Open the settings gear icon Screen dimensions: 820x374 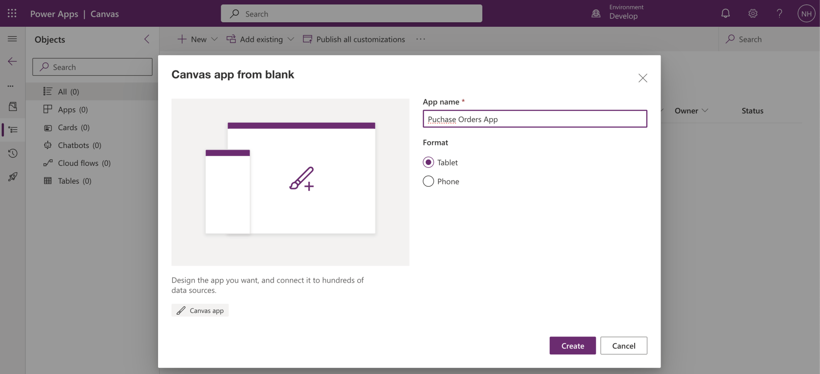(753, 13)
